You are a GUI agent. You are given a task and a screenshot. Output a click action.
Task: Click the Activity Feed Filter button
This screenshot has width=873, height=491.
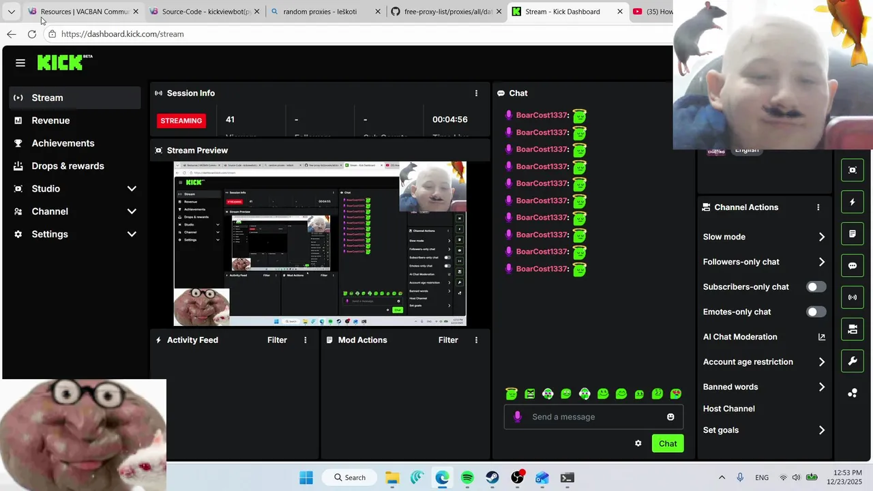click(277, 340)
